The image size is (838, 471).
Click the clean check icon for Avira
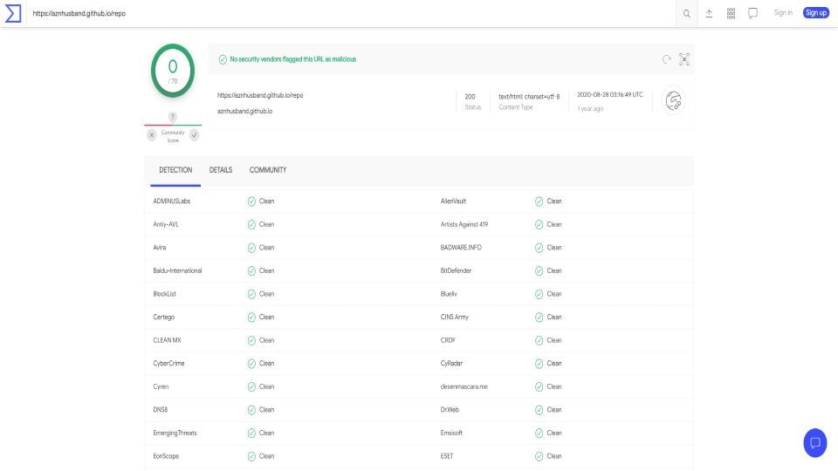coord(251,248)
